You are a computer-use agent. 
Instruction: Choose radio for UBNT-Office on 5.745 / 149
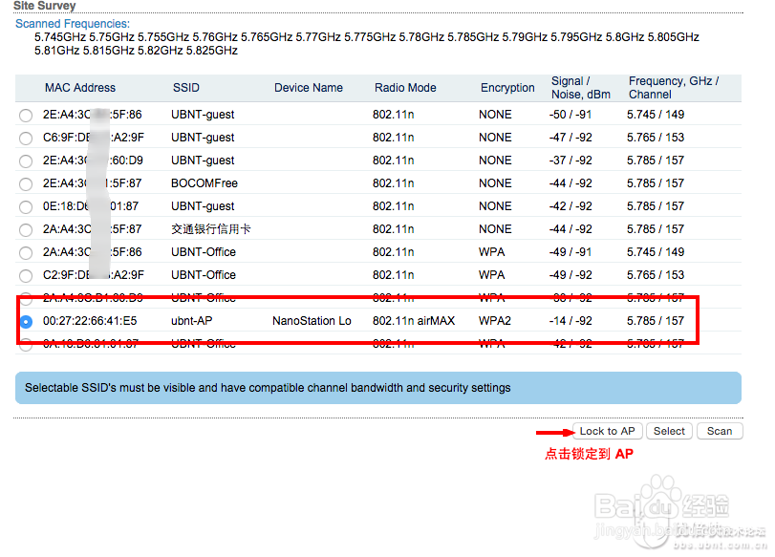26,252
